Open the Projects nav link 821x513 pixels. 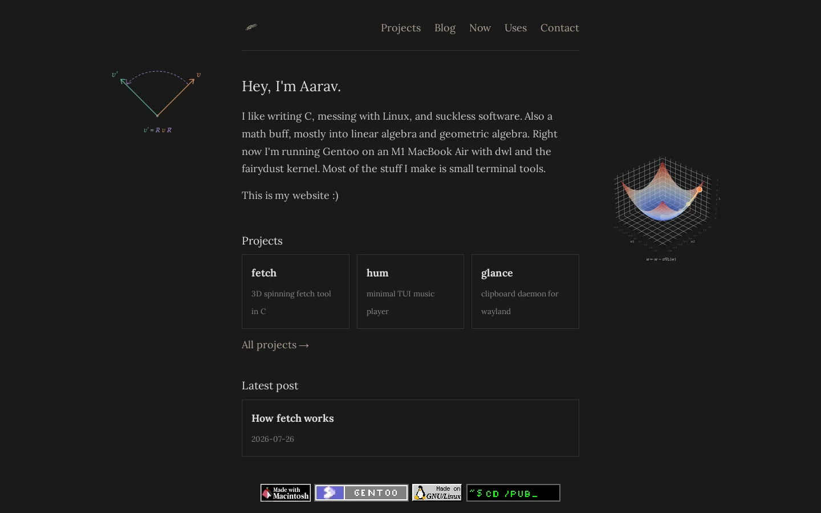click(401, 28)
